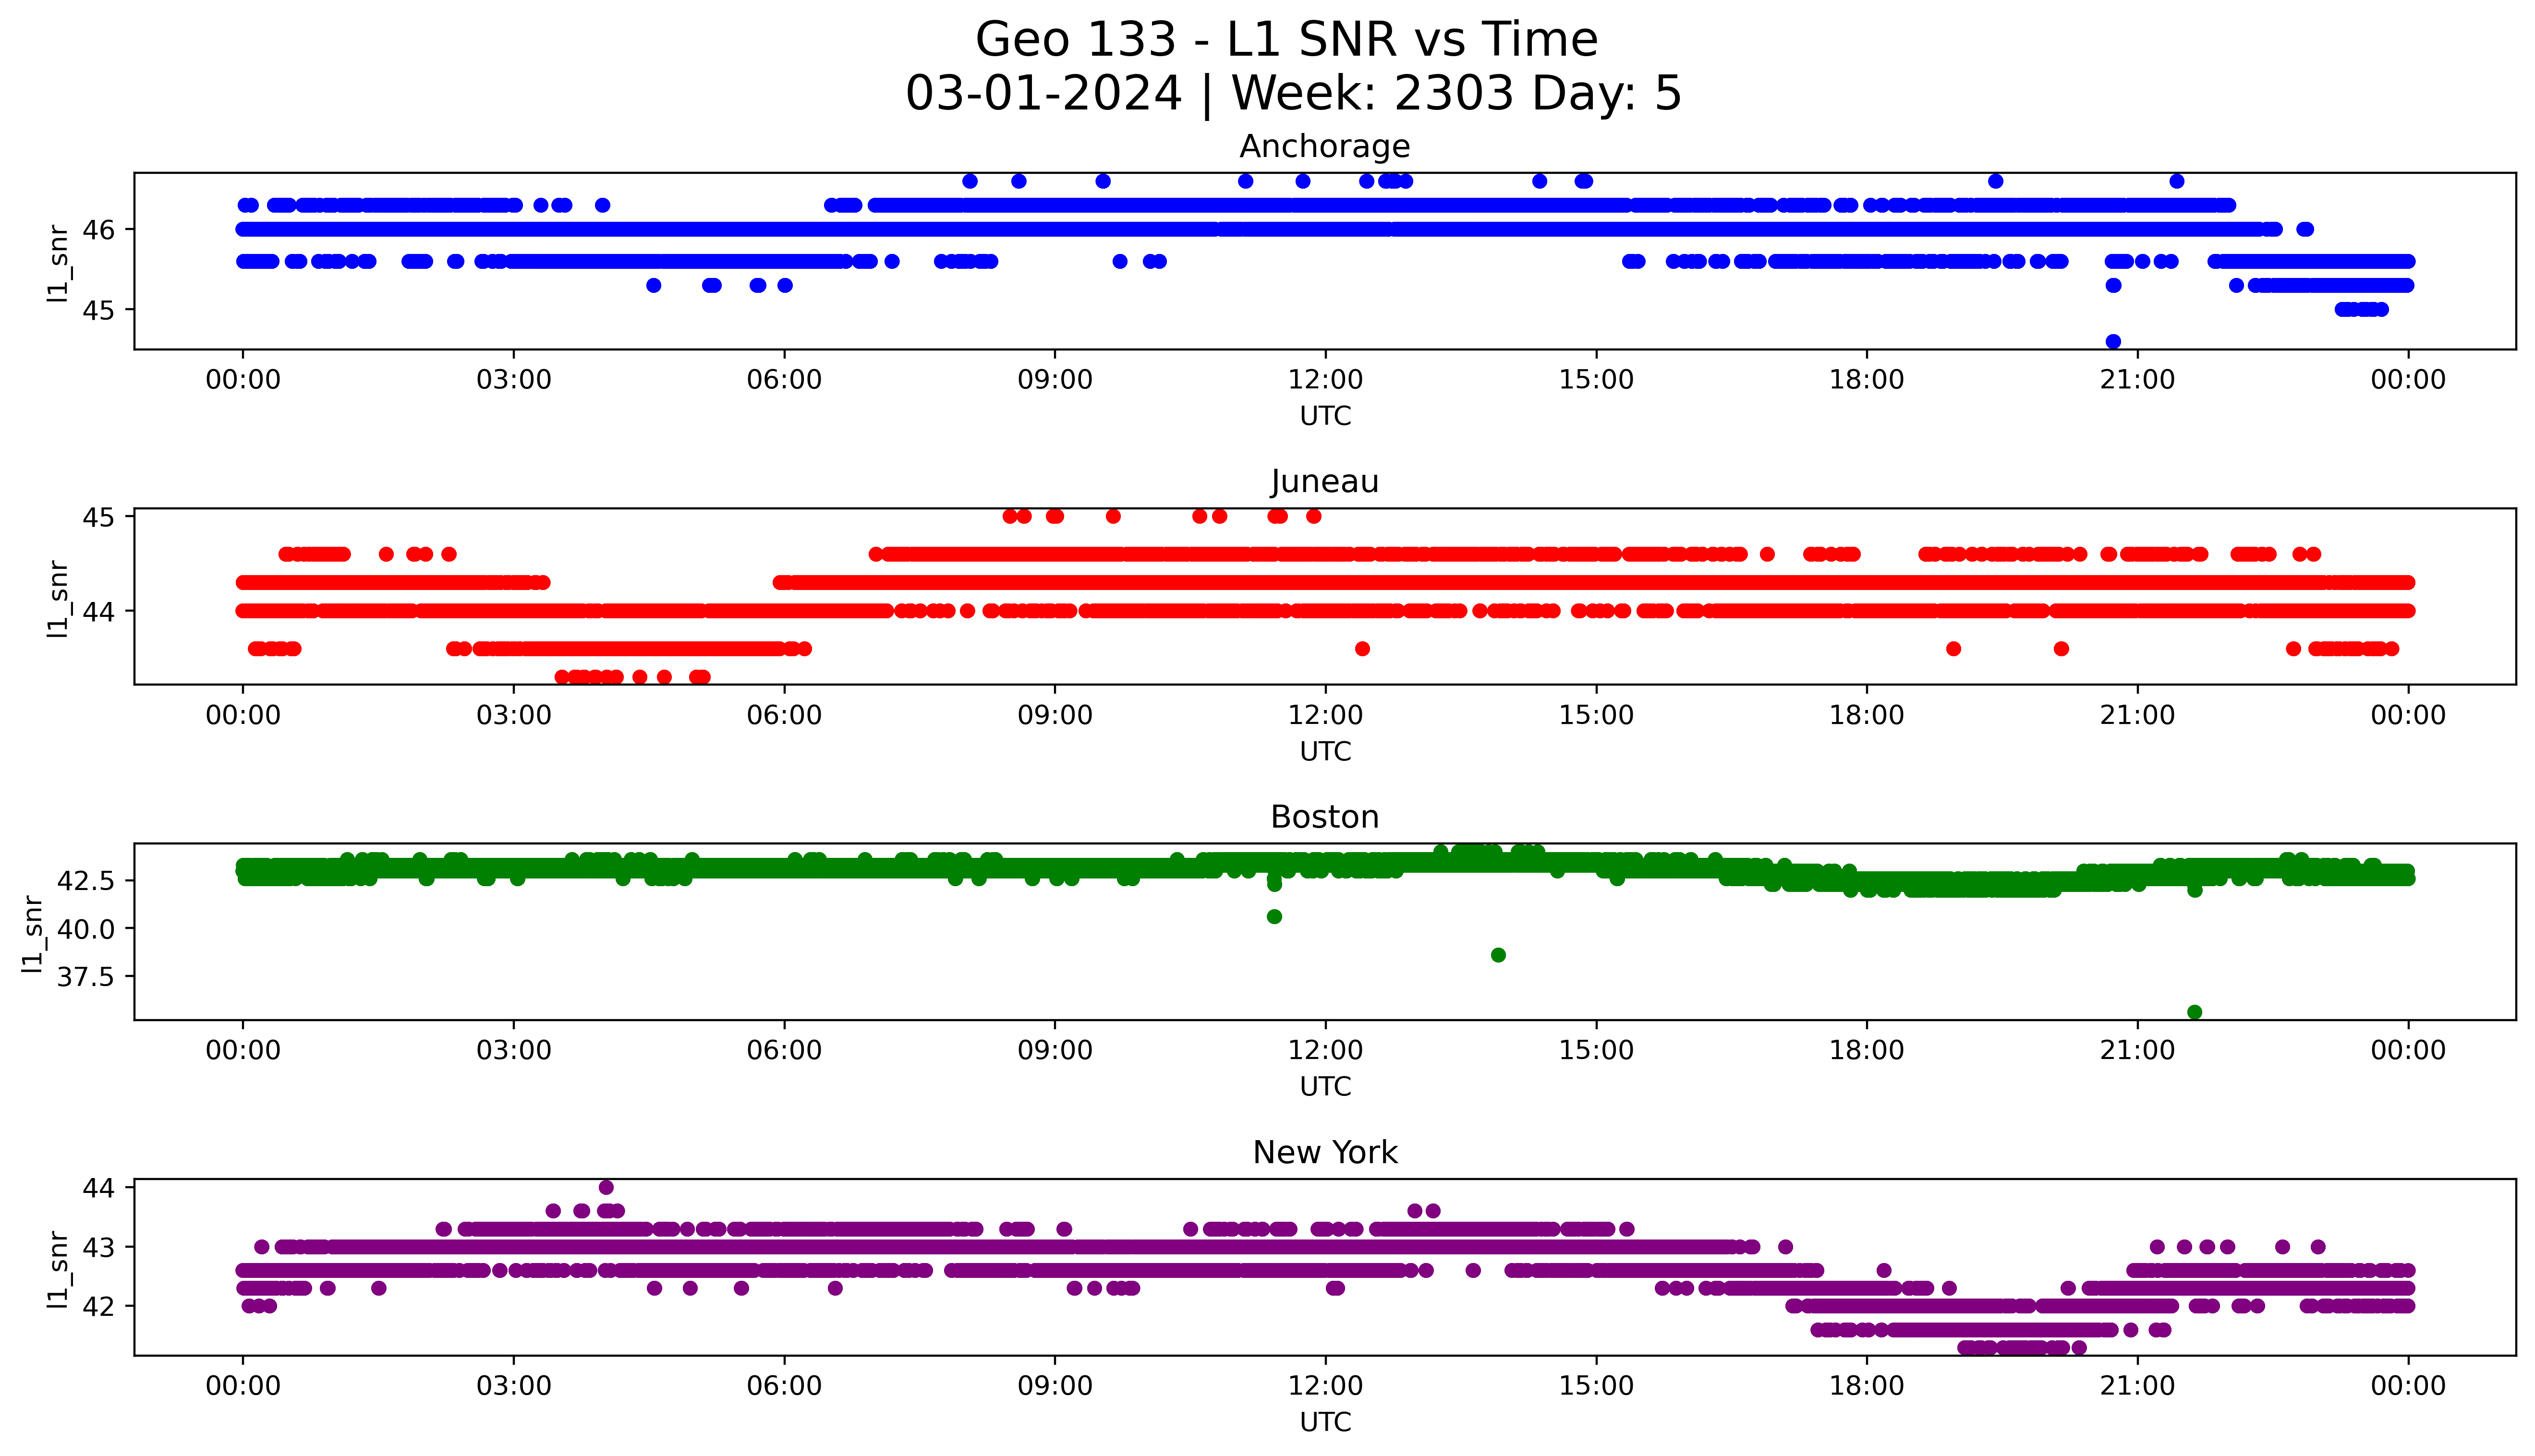This screenshot has height=1456, width=2535.
Task: Click the subtitle "03-01-2024 | Week: 2303 Day: 5"
Action: pyautogui.click(x=1293, y=94)
